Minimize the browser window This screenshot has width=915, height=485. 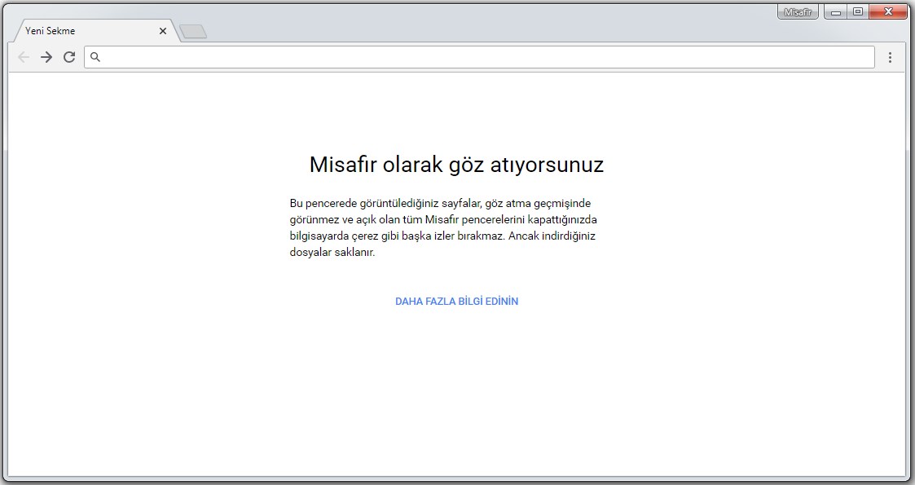[836, 12]
